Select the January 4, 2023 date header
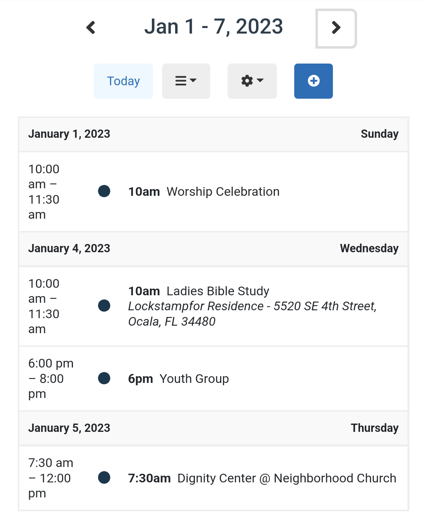426x527 pixels. click(x=69, y=249)
